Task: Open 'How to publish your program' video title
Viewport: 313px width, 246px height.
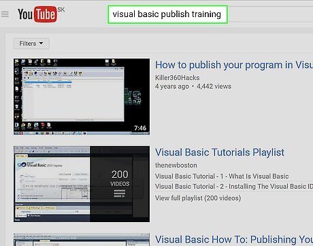Action: coord(234,65)
